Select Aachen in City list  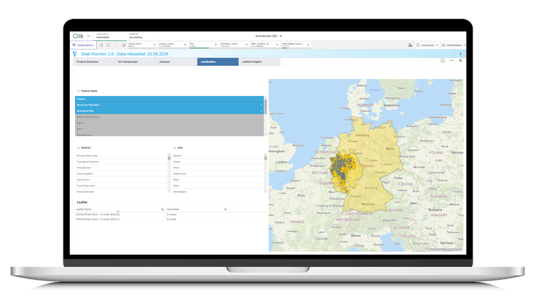(x=218, y=156)
